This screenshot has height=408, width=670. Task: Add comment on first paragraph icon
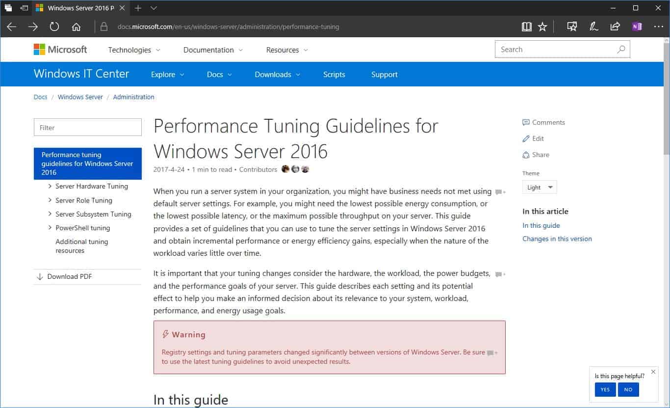tap(500, 192)
